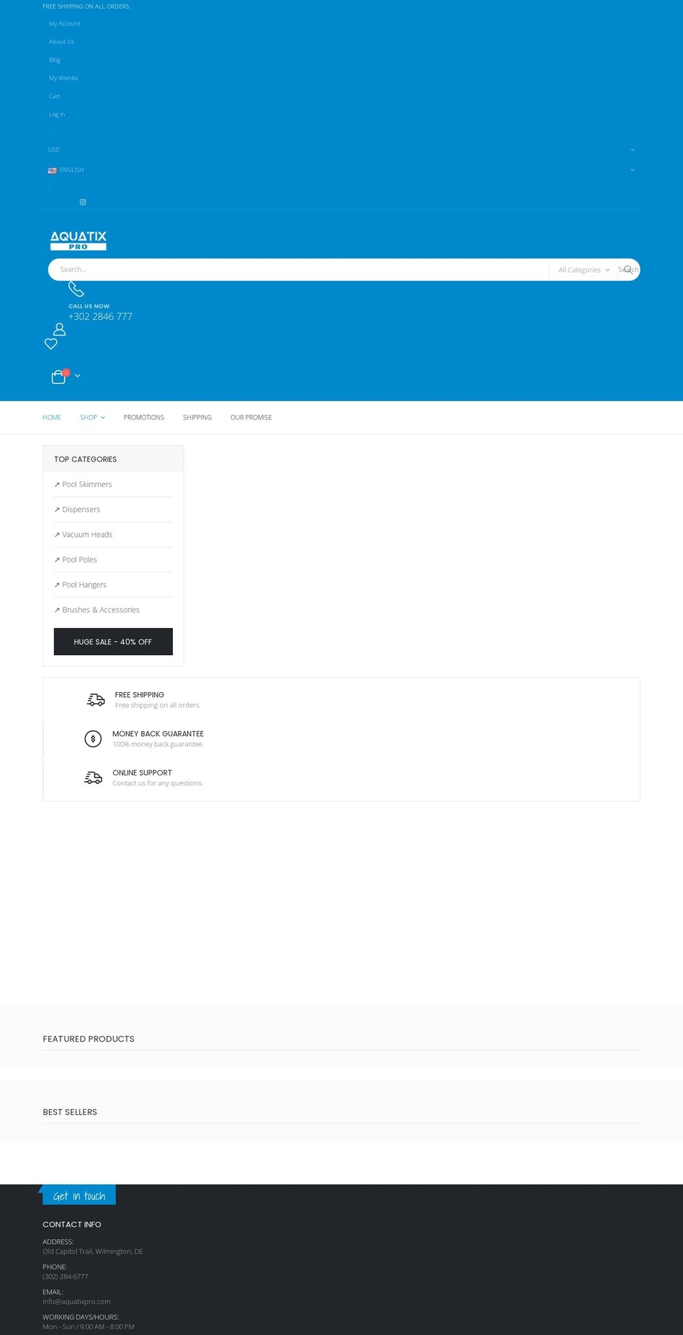The width and height of the screenshot is (683, 1335).
Task: Click the Money Back Guarantee heading
Action: [x=158, y=734]
